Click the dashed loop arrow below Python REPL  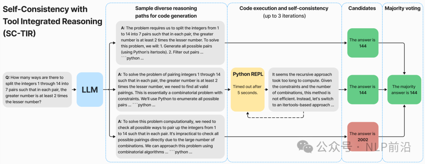[x=275, y=115]
